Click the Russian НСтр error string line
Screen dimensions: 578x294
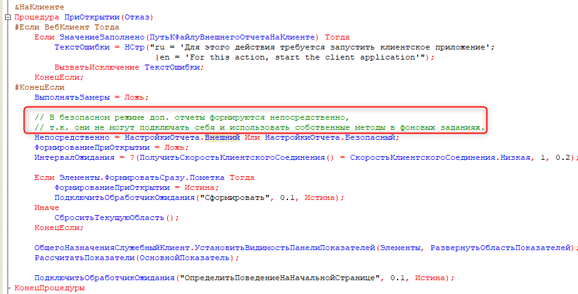click(x=275, y=47)
